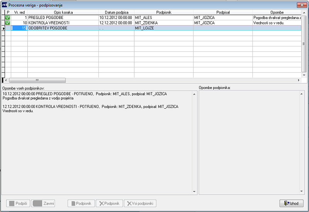This screenshot has width=309, height=212.
Task: Click MIT_JOZICA in the KONTROLA VREDNOSTI row
Action: pyautogui.click(x=223, y=23)
